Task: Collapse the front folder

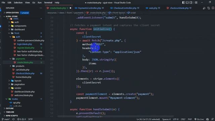Action: [x=17, y=33]
